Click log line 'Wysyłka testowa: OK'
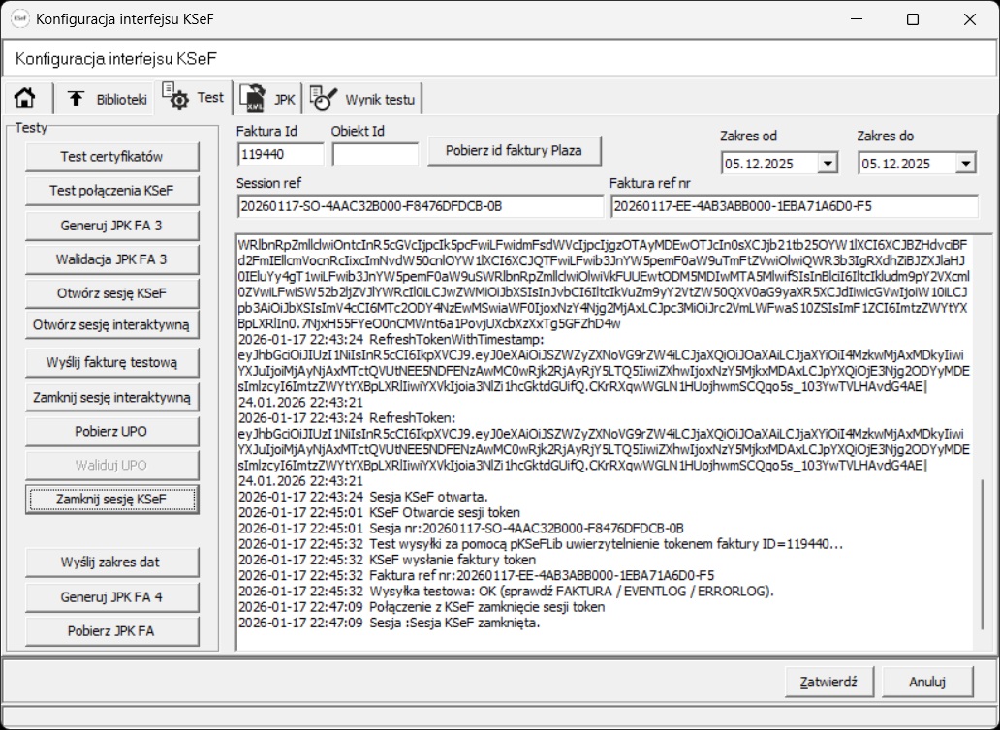 tap(505, 592)
